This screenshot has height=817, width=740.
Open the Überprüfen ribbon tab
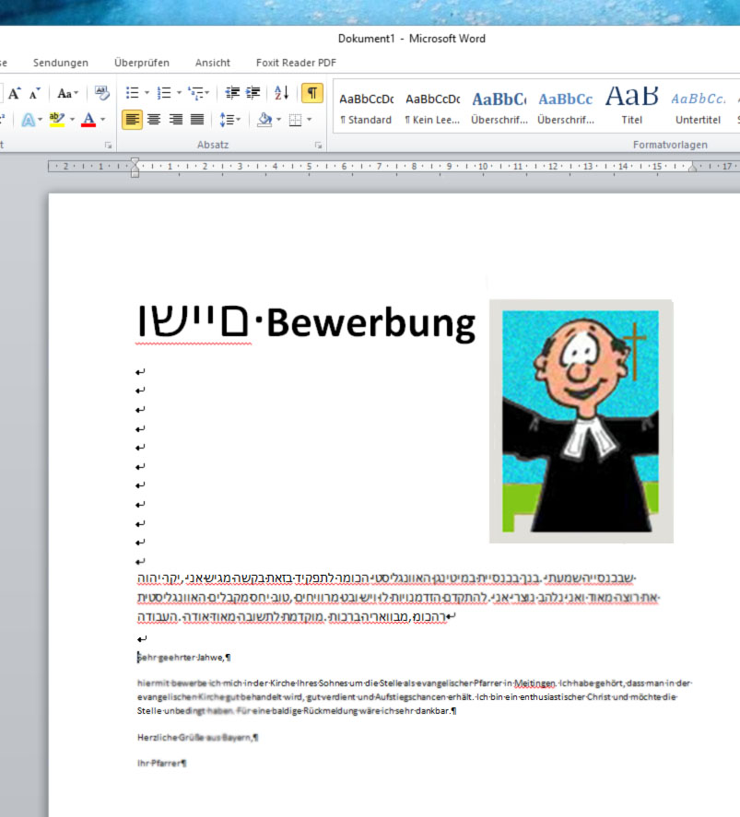coord(142,63)
